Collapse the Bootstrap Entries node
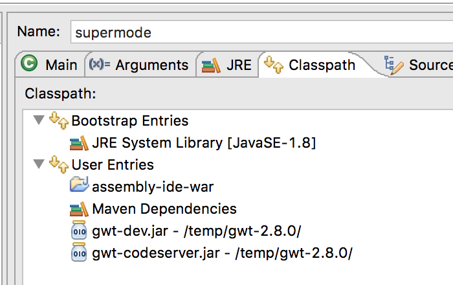 [x=39, y=120]
